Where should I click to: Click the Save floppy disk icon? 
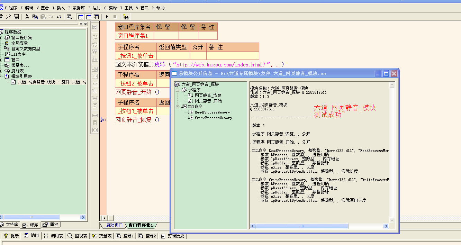tap(16, 17)
